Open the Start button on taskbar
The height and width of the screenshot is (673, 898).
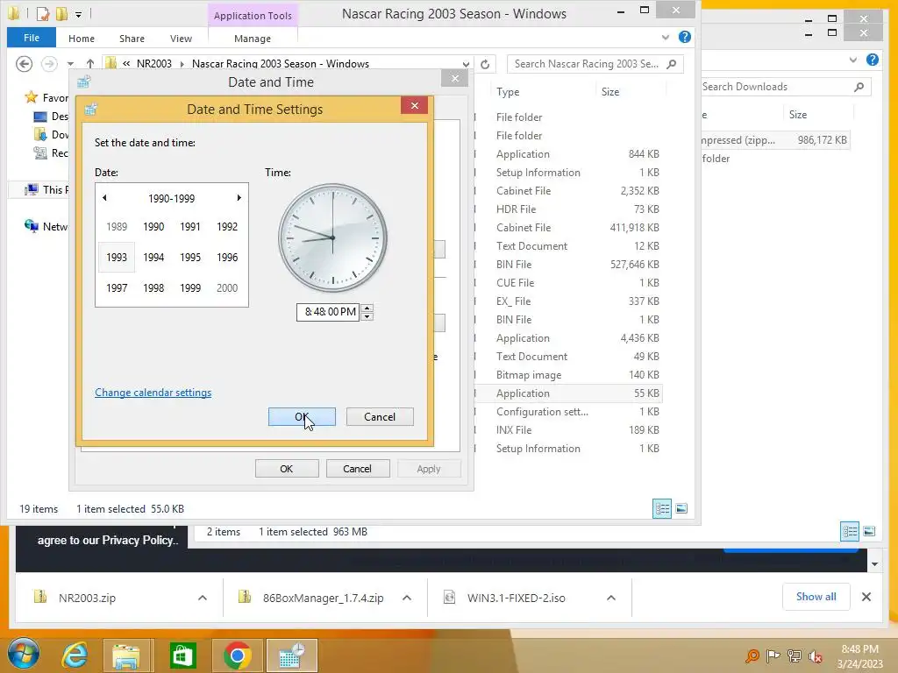click(x=24, y=654)
